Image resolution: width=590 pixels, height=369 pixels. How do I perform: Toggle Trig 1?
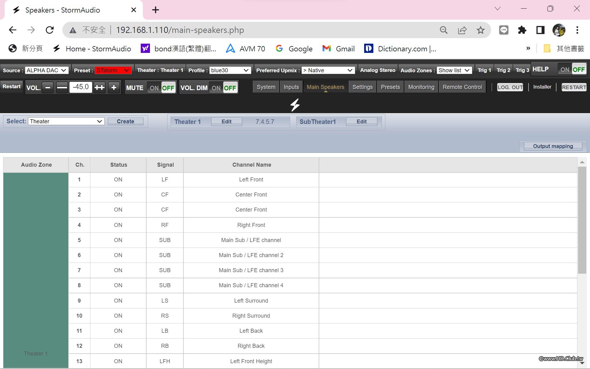(x=484, y=70)
